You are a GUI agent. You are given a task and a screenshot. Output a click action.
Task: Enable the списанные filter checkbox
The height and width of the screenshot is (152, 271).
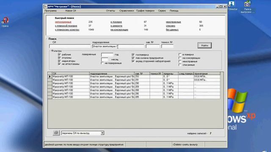[x=180, y=65]
